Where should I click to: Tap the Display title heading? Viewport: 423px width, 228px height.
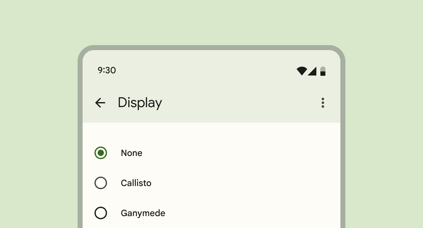[140, 103]
